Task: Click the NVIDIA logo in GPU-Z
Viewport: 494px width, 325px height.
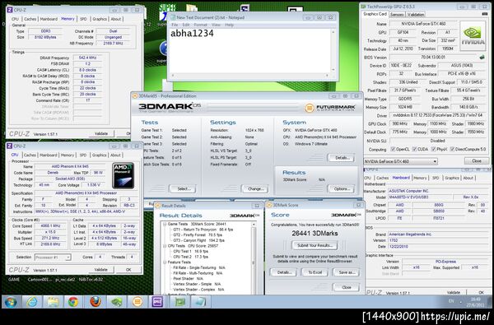Action: click(x=473, y=36)
